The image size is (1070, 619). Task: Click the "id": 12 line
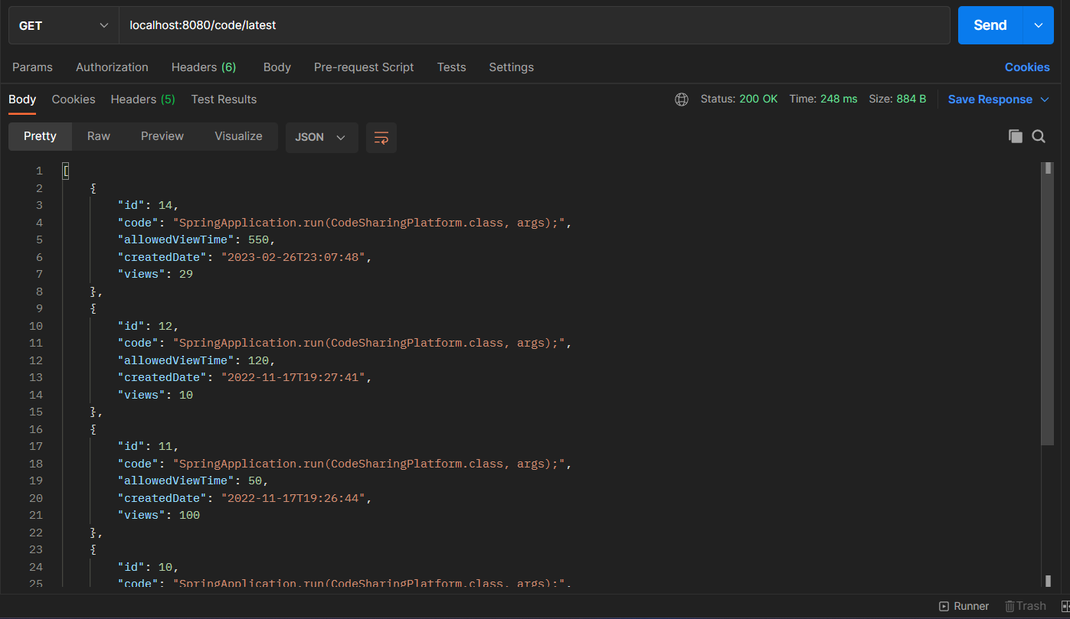pos(148,326)
